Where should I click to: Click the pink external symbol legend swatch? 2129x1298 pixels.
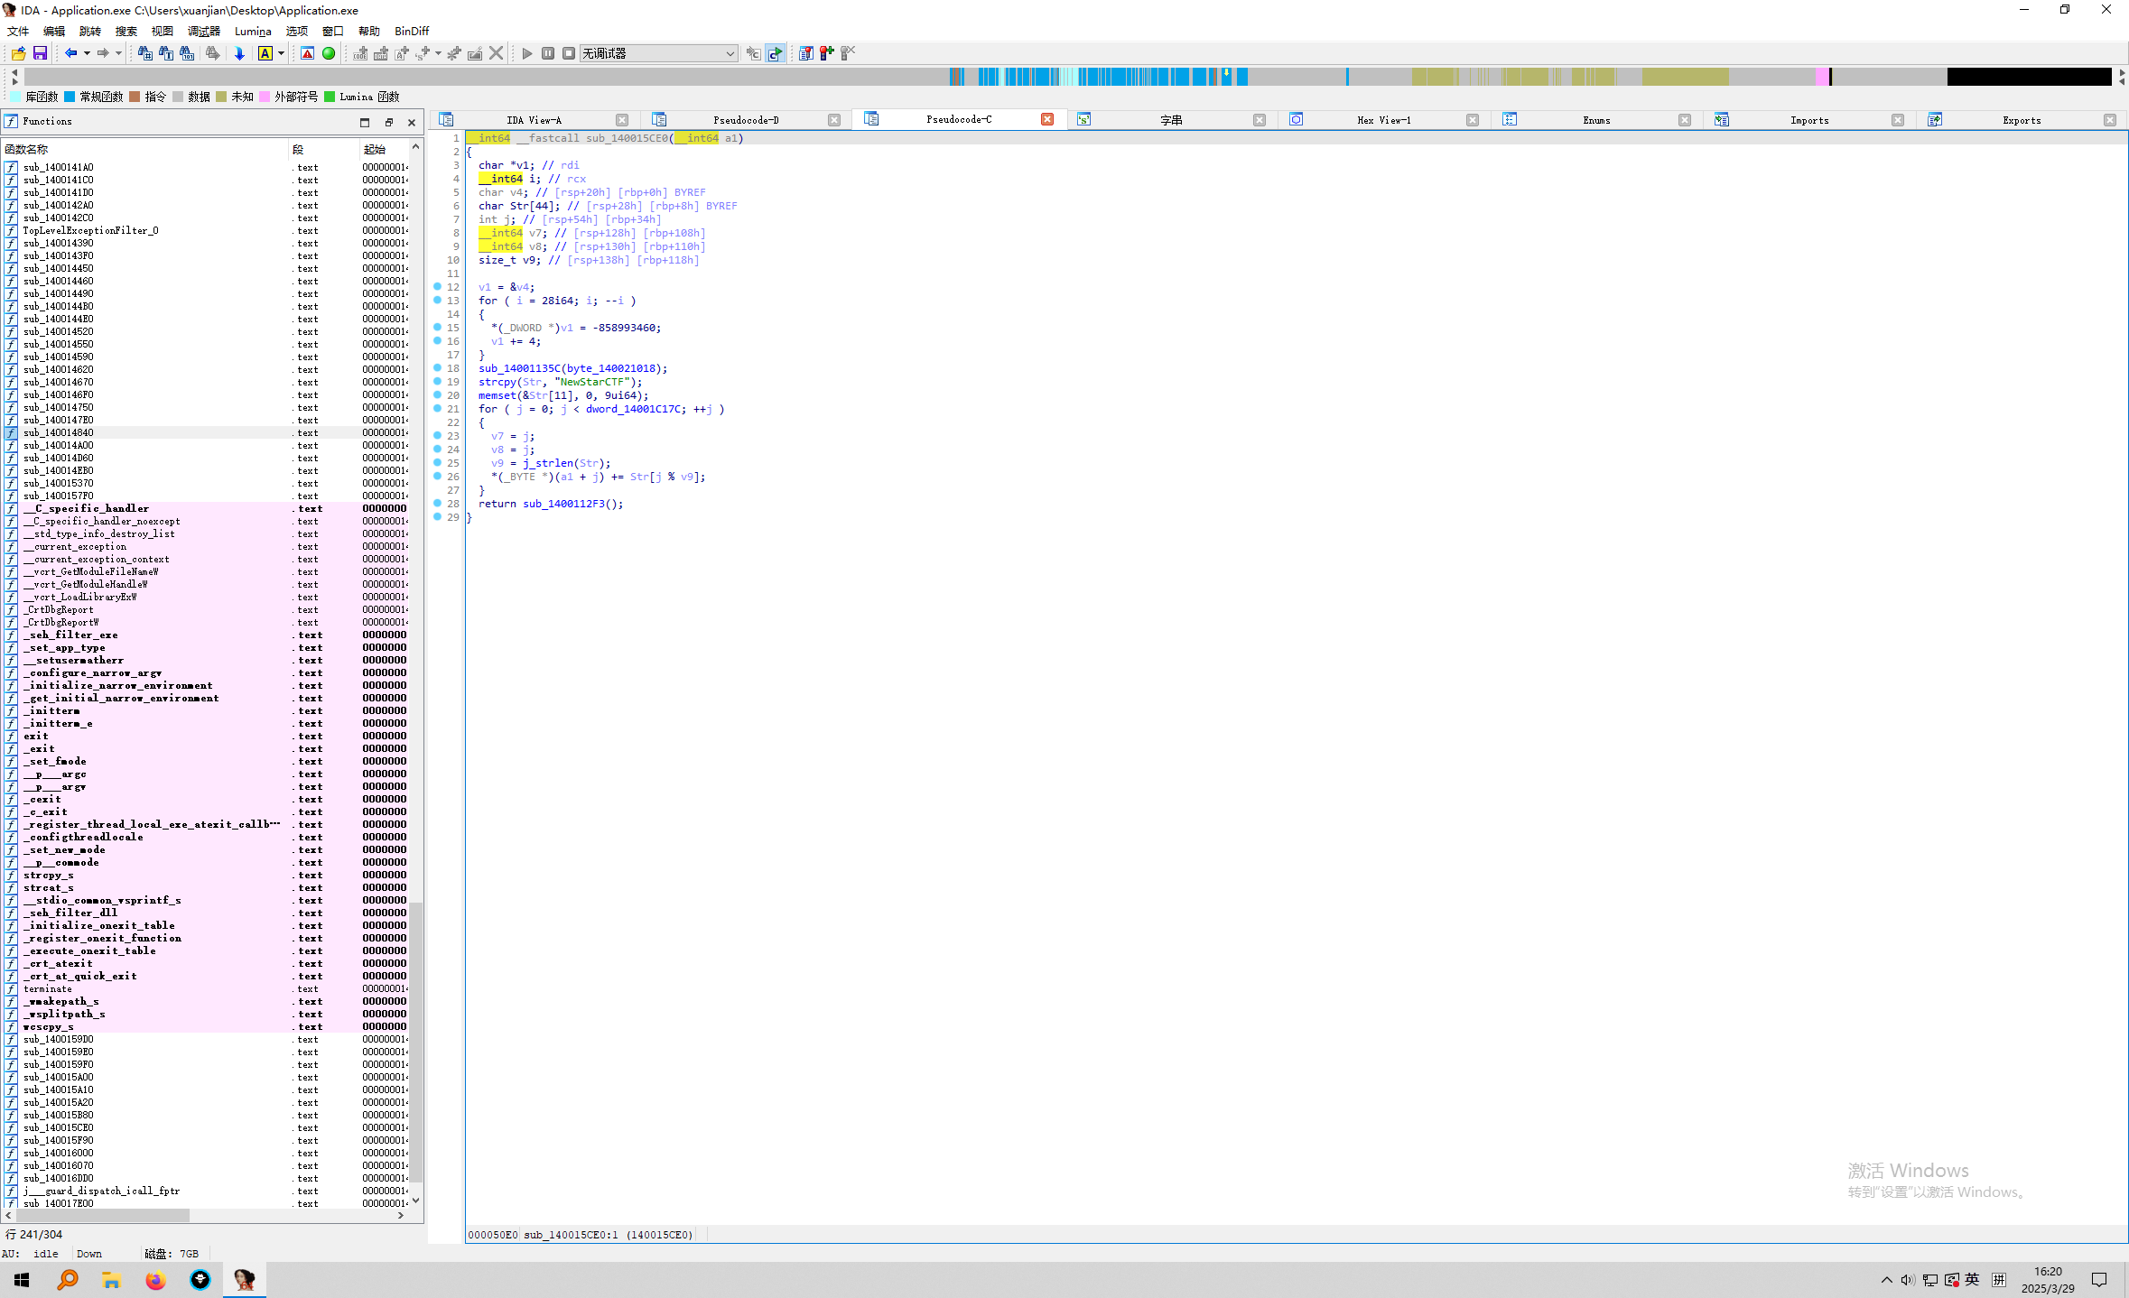(x=265, y=97)
